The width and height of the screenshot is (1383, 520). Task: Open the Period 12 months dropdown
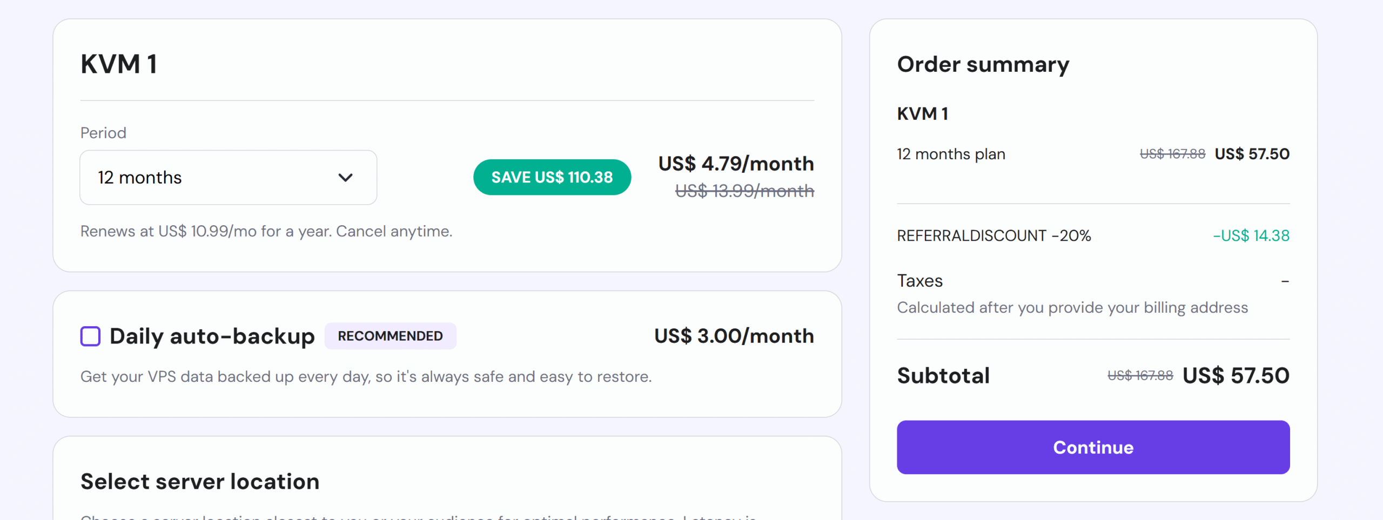point(228,177)
